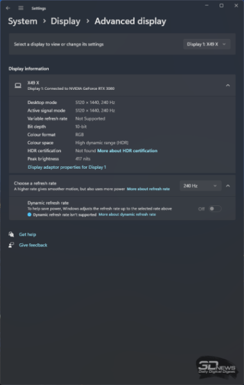244x385 pixels.
Task: Minimize the Settings window
Action: (x=207, y=5)
